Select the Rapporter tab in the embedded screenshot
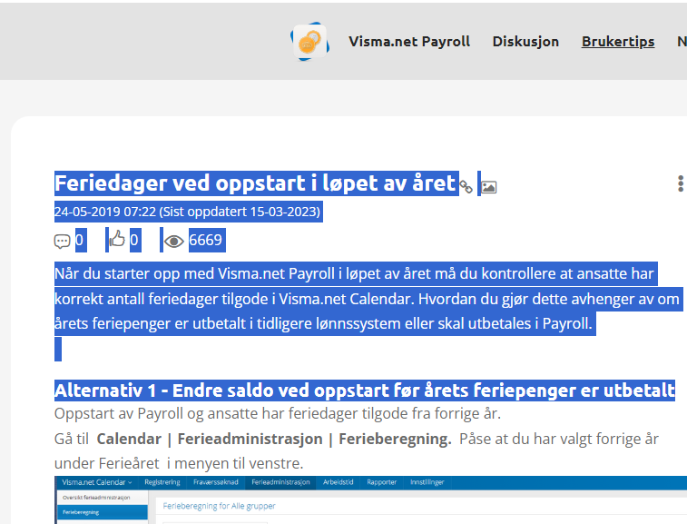This screenshot has width=687, height=524. [x=382, y=482]
